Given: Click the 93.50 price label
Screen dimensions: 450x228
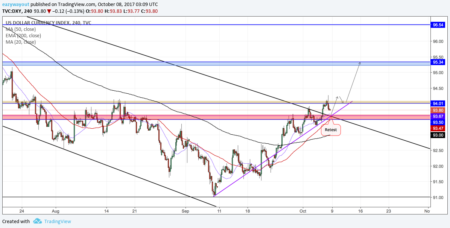Looking at the screenshot, I should (438, 122).
